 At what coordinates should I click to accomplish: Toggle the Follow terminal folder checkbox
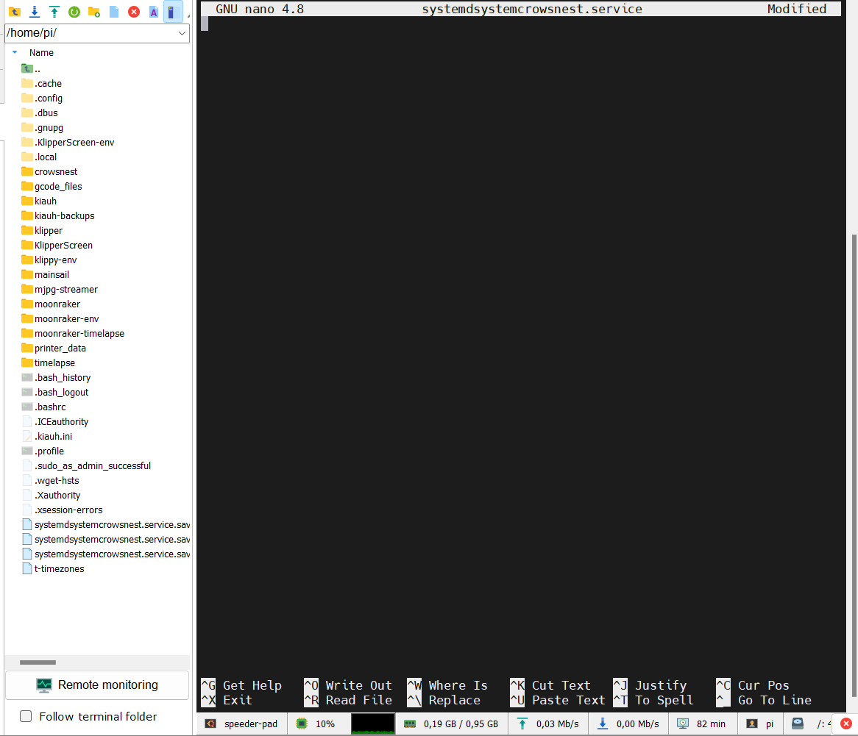coord(26,716)
